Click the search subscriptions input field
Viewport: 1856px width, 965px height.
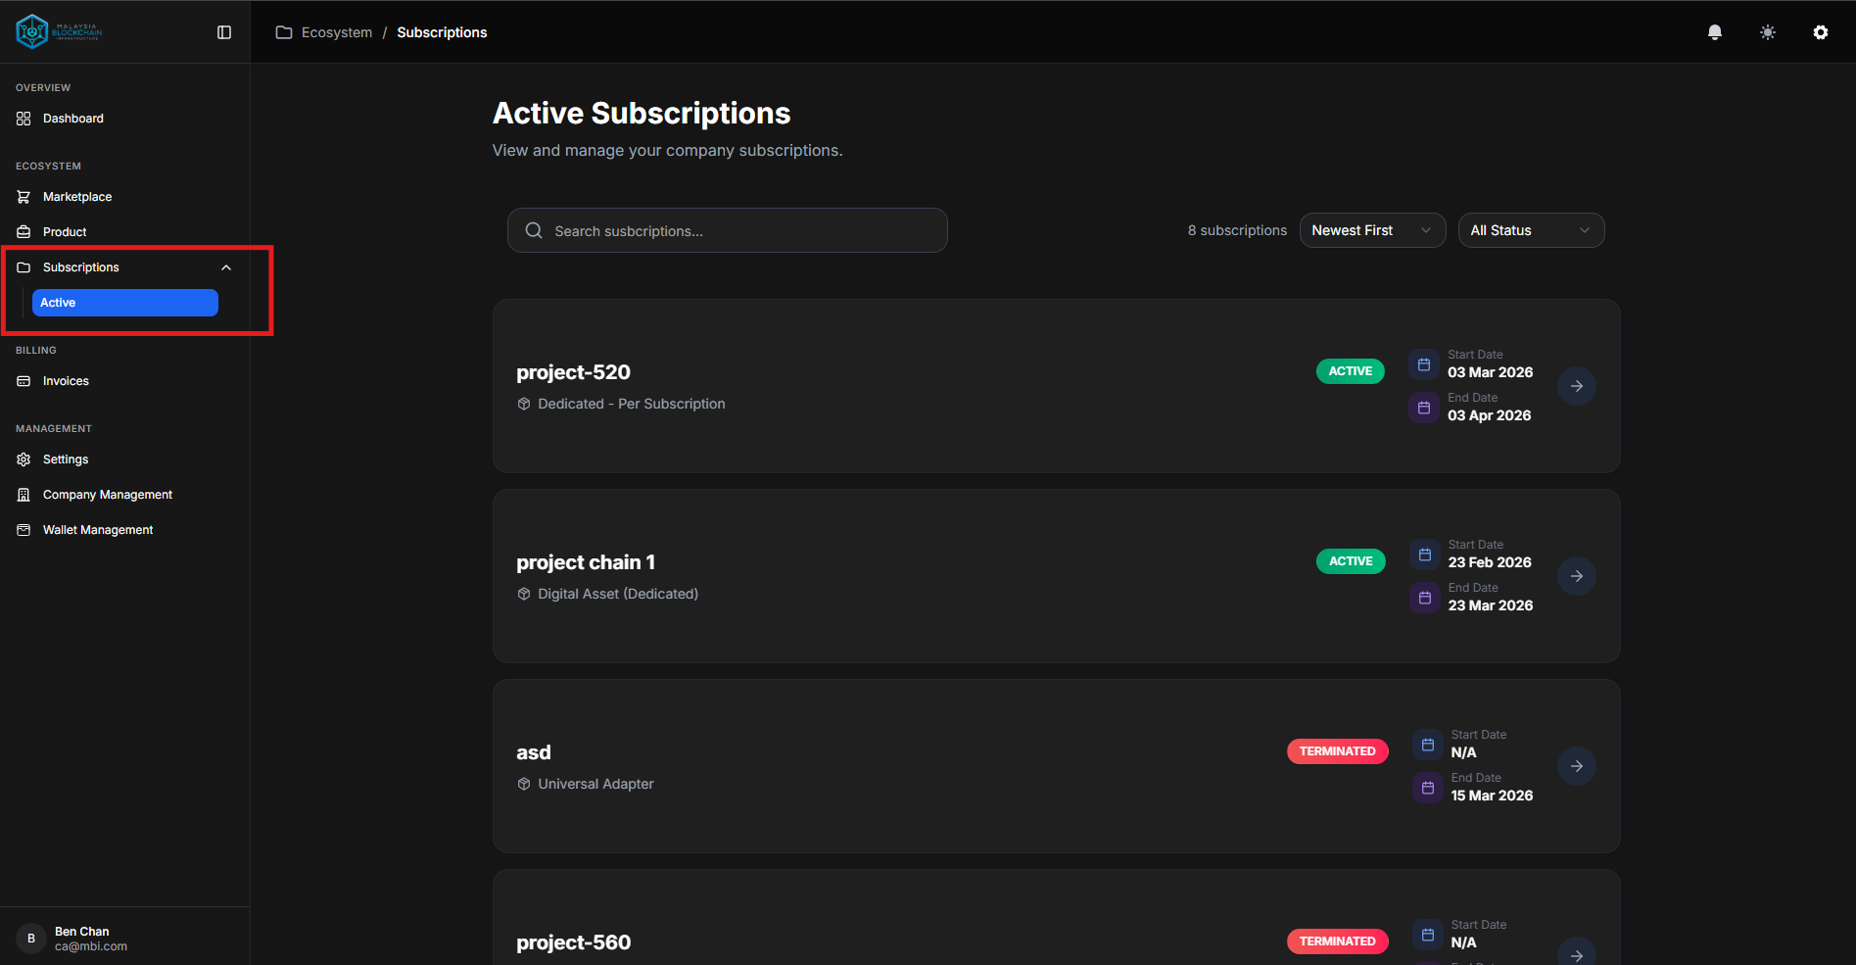click(727, 230)
